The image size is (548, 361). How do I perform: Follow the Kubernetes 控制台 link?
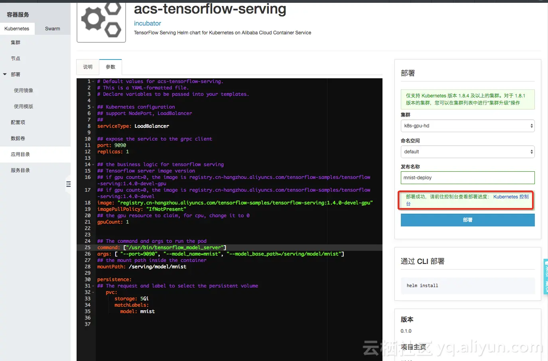511,197
